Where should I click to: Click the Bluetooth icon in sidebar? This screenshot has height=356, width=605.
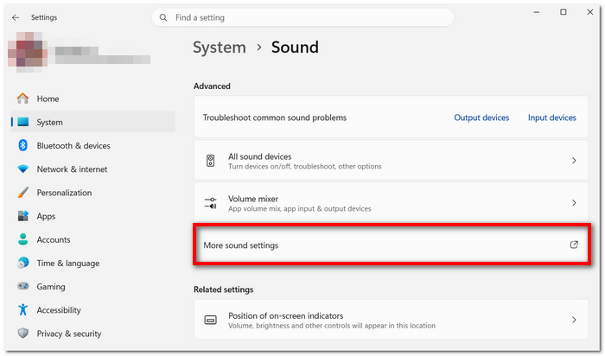click(22, 145)
